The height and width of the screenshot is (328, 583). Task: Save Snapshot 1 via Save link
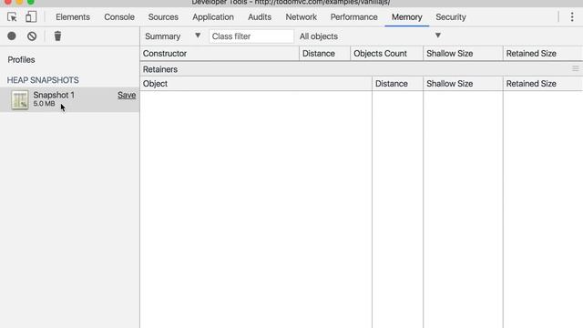[127, 95]
